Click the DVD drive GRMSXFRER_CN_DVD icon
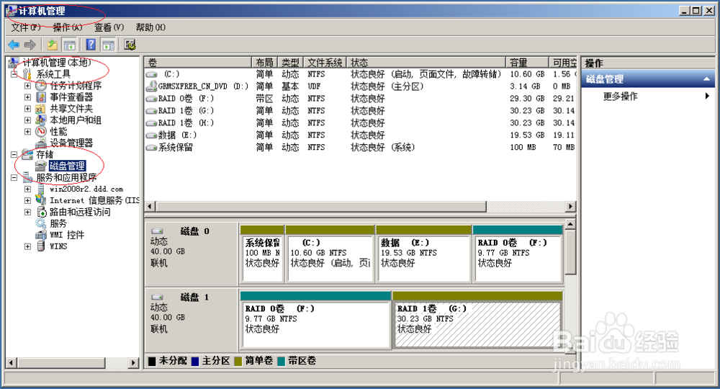Image resolution: width=720 pixels, height=389 pixels. point(151,86)
